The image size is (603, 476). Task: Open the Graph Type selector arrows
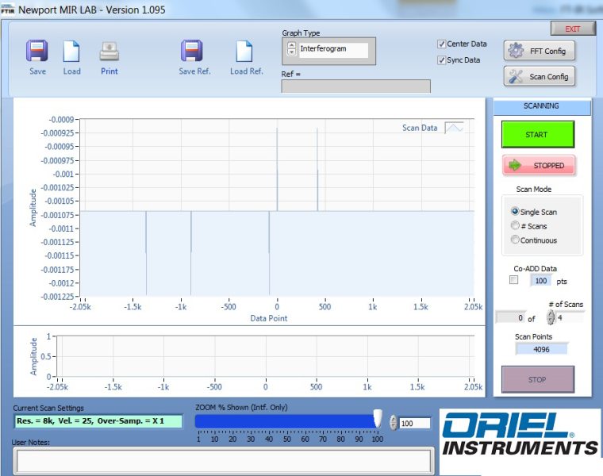point(291,49)
